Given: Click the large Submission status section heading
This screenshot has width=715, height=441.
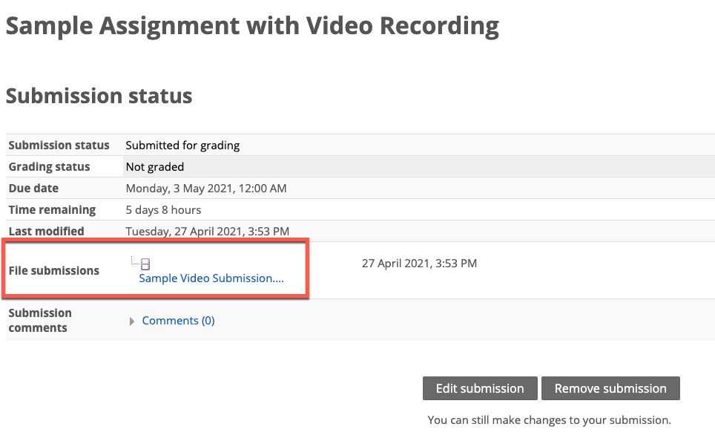Looking at the screenshot, I should tap(99, 96).
